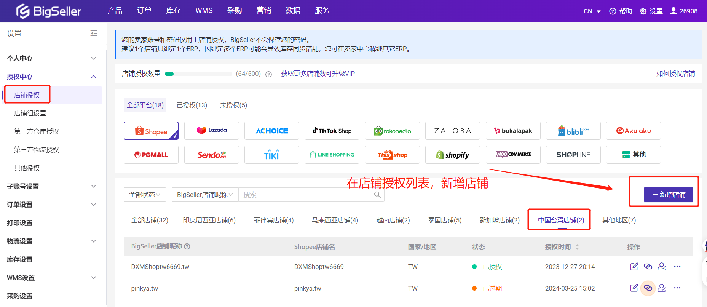This screenshot has width=707, height=307.
Task: Select the Bukalapak platform card
Action: [513, 131]
